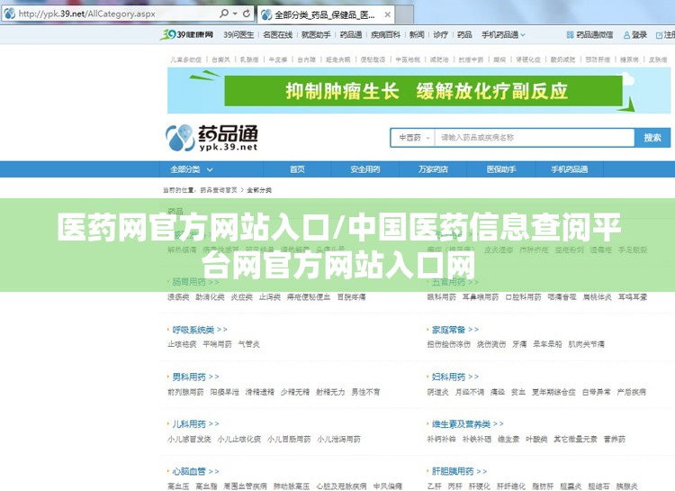Click the 登录 user icon link

coord(635,35)
